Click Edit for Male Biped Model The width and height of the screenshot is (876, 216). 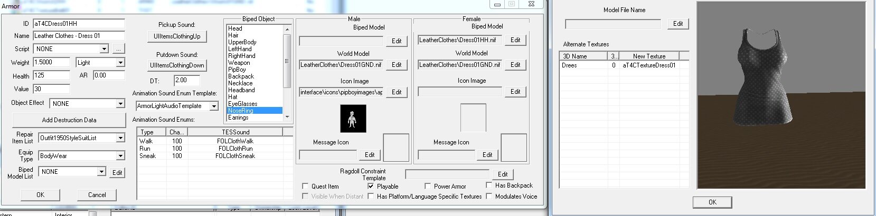pos(397,41)
